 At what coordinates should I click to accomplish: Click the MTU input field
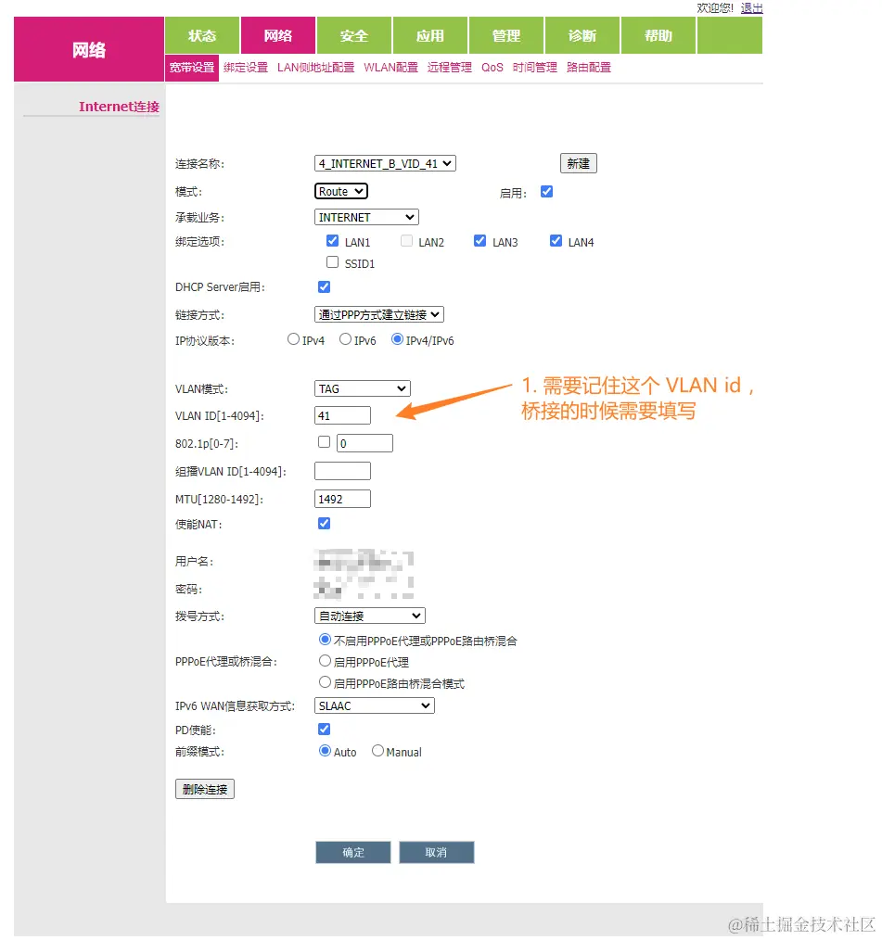pyautogui.click(x=342, y=499)
